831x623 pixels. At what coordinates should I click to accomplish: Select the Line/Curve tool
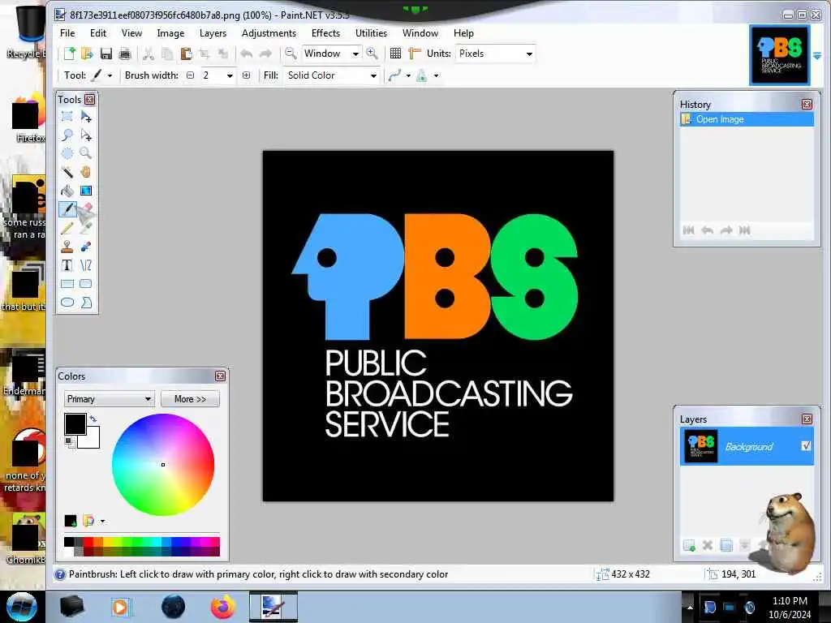coord(86,265)
